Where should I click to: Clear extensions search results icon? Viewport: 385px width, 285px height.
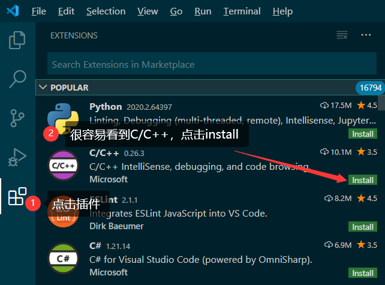[342, 35]
